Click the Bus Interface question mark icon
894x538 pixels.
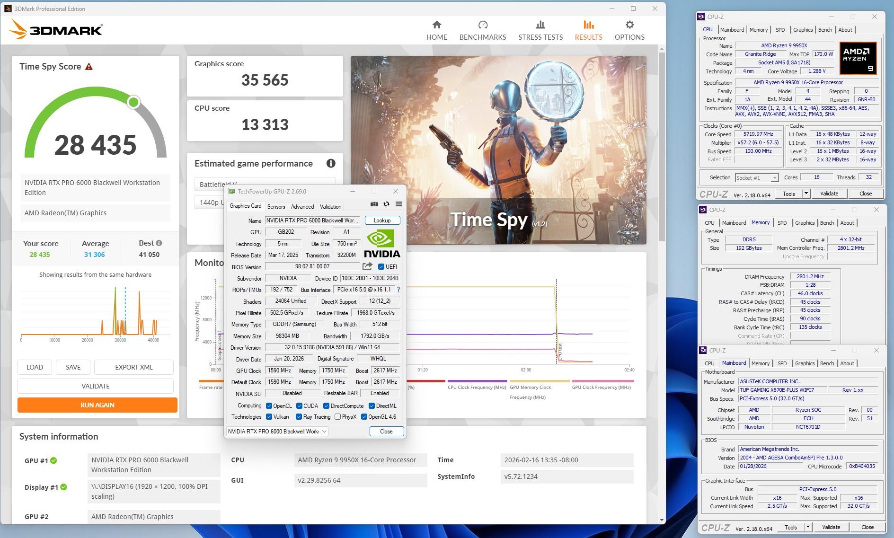point(398,290)
